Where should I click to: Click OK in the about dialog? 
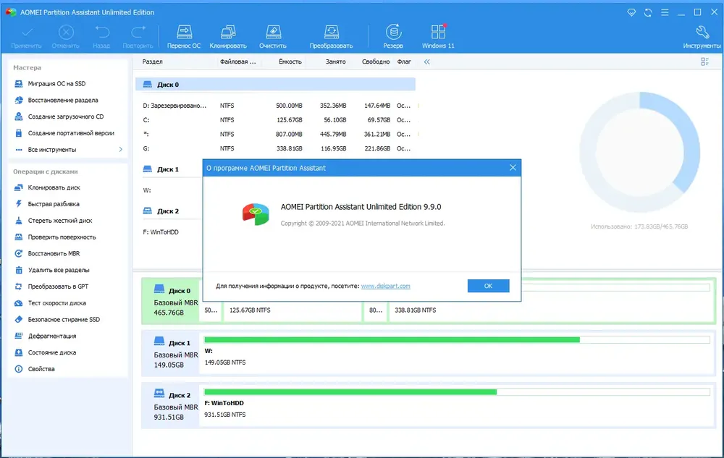488,286
